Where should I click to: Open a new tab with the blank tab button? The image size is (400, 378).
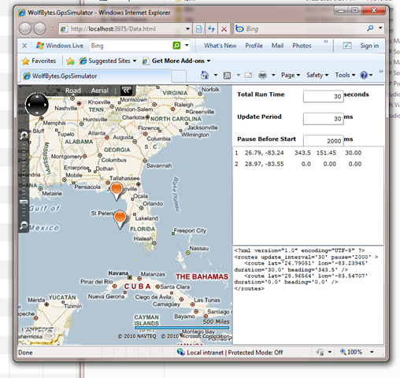[x=179, y=76]
